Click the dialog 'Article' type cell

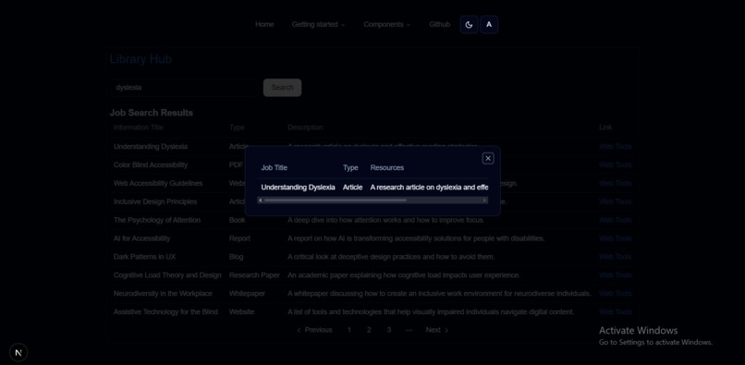(352, 188)
